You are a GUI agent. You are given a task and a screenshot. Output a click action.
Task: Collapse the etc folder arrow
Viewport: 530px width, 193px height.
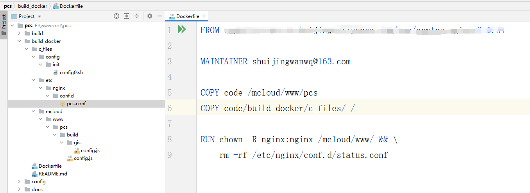(34, 80)
